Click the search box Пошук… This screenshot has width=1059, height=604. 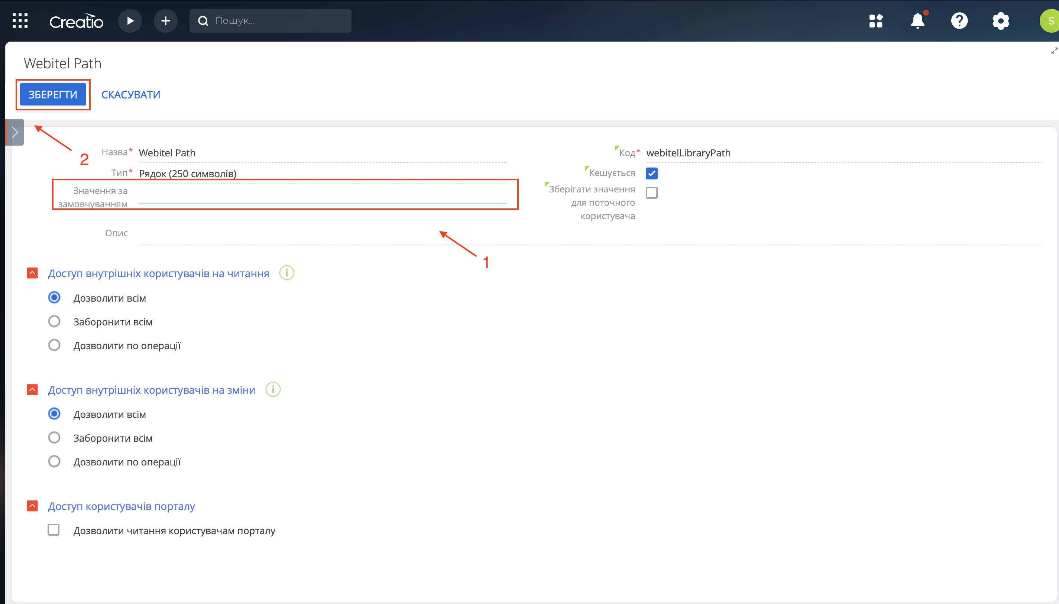click(x=271, y=21)
